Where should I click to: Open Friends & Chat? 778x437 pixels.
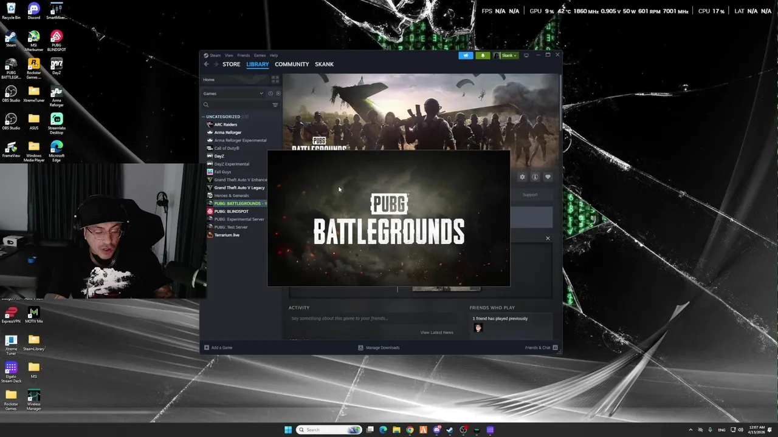(541, 348)
